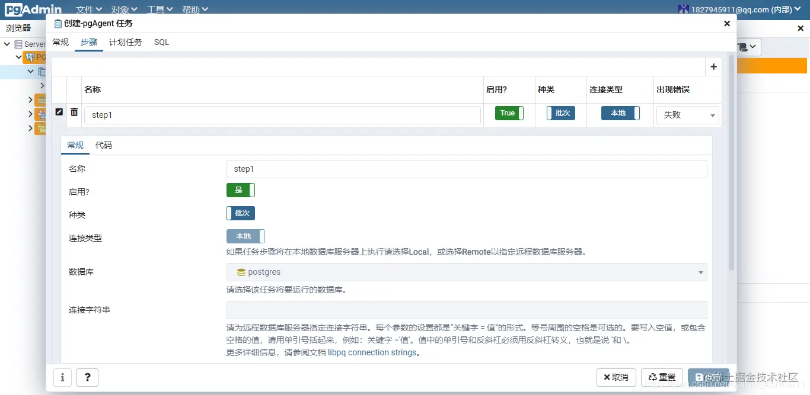Delete step1 row using trash icon

(74, 112)
